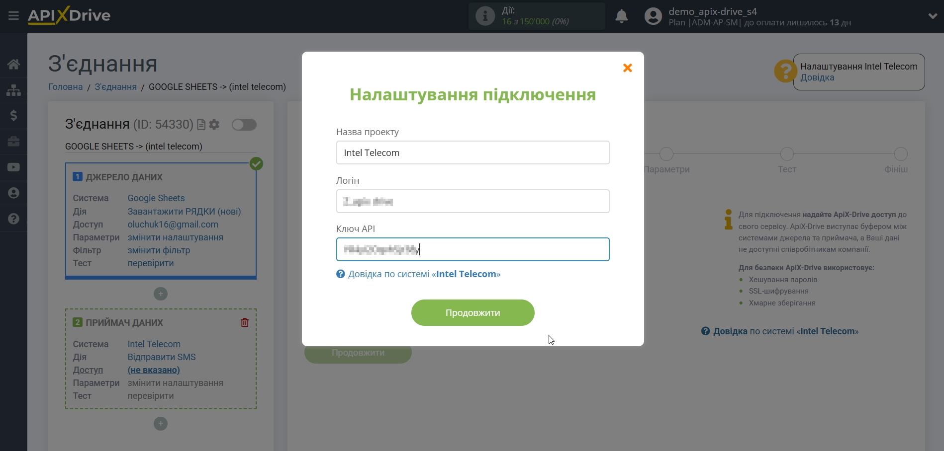The width and height of the screenshot is (944, 451).
Task: Click змінити налаштування in the data source
Action: [x=175, y=237]
